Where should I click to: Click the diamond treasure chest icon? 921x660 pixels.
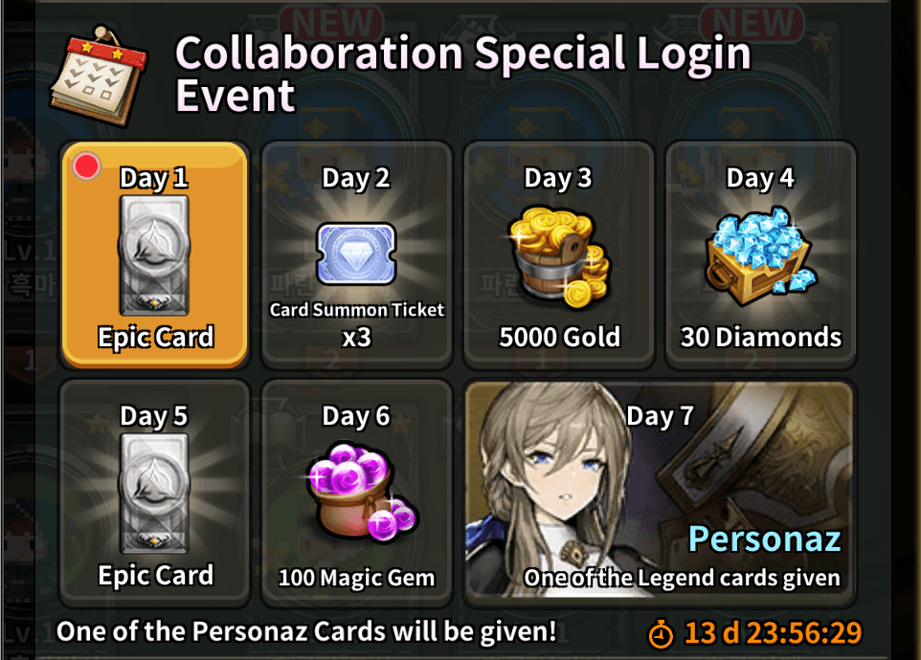click(x=760, y=255)
